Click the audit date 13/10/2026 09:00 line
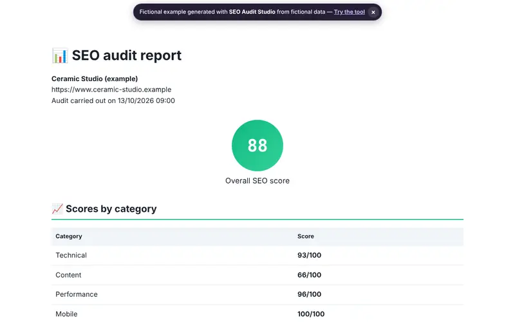 pyautogui.click(x=113, y=101)
